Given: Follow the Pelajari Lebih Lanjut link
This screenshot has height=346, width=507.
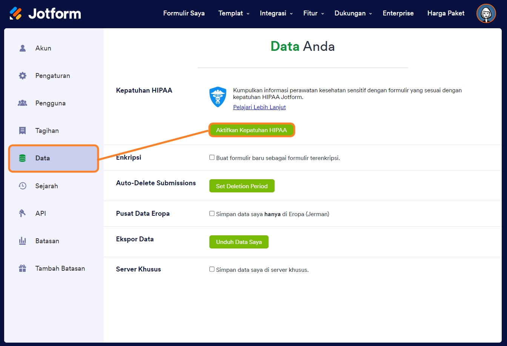Looking at the screenshot, I should click(260, 107).
